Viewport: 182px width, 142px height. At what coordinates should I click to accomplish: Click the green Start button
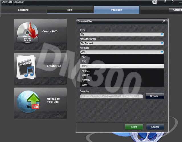click(x=134, y=127)
